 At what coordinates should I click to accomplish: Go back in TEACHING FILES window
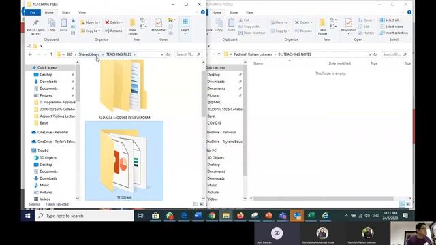pos(30,54)
